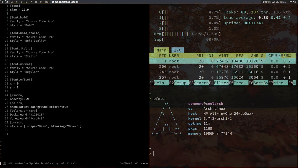
Task: Select the Main tab in htop
Action: [161, 50]
